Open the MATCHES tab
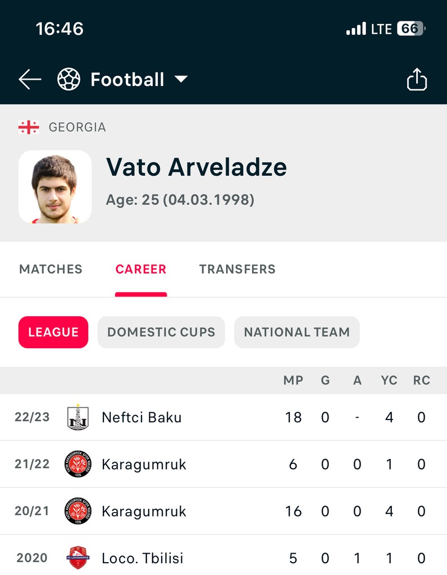The image size is (447, 575). pos(51,270)
